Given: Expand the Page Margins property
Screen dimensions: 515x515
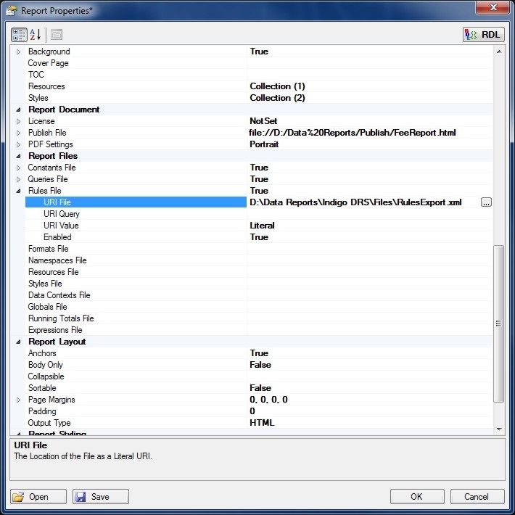Looking at the screenshot, I should point(19,400).
